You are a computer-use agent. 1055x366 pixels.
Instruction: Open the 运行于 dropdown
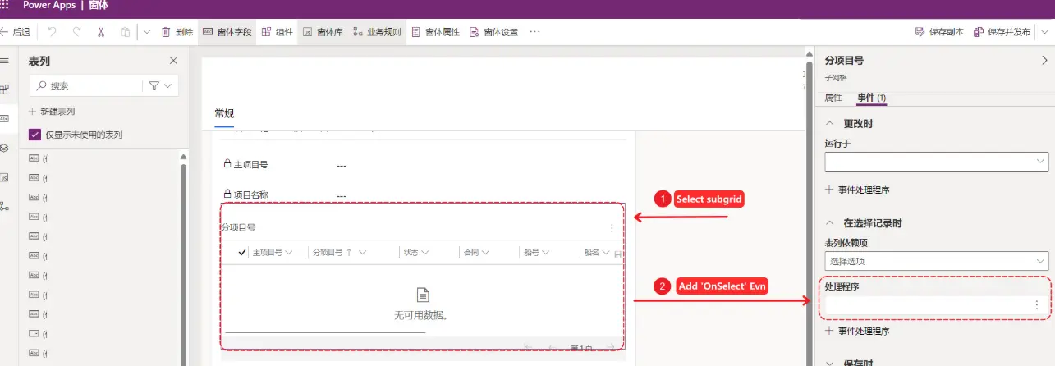pyautogui.click(x=936, y=161)
